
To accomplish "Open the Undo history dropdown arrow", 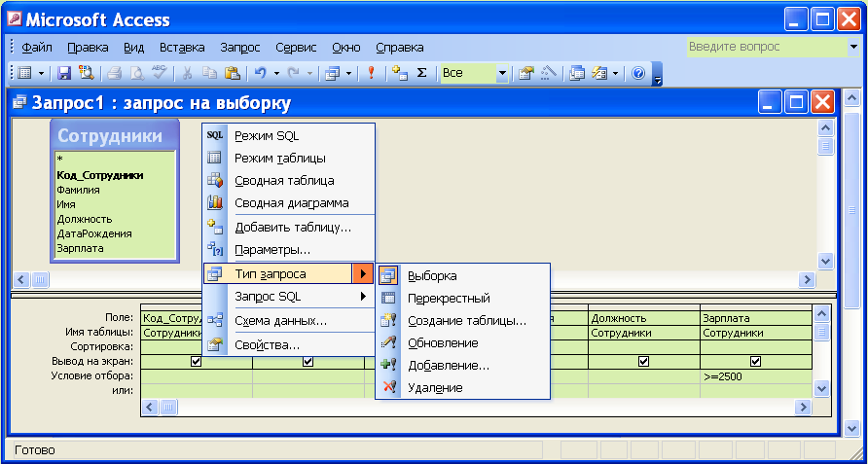I will click(276, 73).
